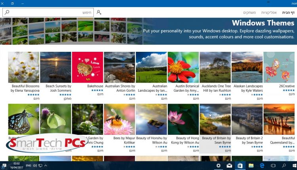Open the Mail app taskbar icon
The width and height of the screenshot is (297, 170).
tap(229, 166)
